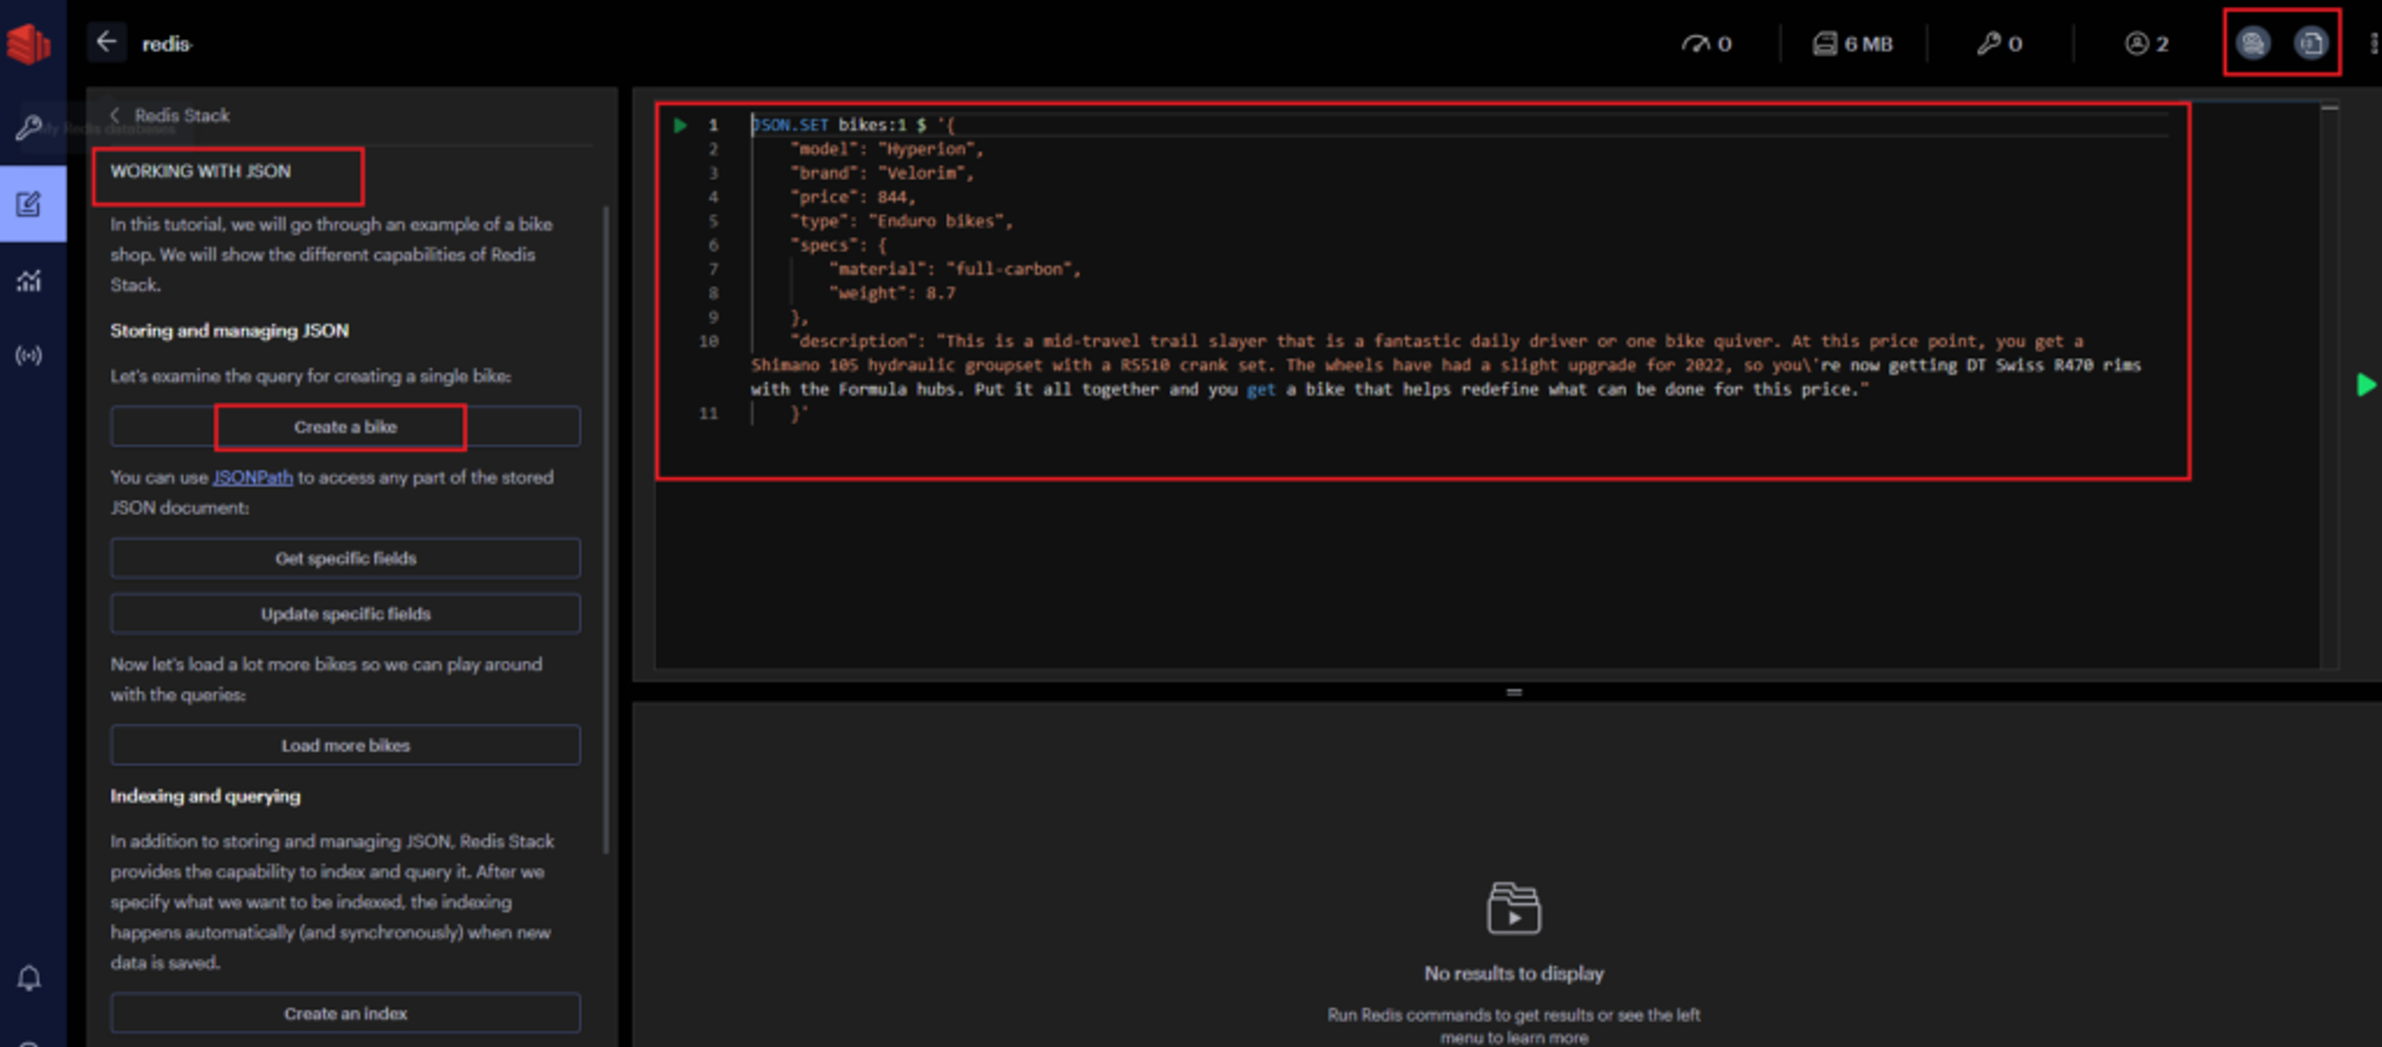
Task: Open notifications bell icon
Action: (x=30, y=978)
